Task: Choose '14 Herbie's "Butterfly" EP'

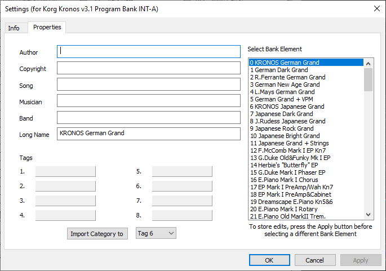Action: tap(306, 165)
